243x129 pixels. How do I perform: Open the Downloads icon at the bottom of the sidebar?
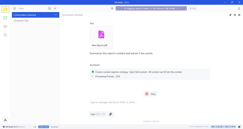pyautogui.click(x=5, y=120)
